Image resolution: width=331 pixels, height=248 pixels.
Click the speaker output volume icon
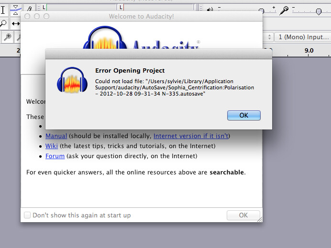pos(210,10)
